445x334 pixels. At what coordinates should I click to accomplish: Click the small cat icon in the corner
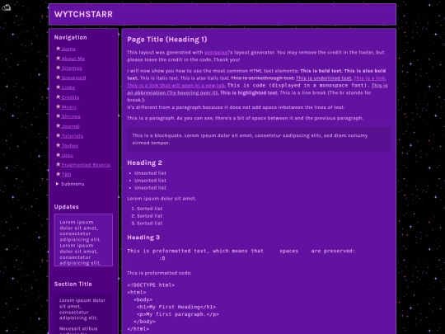tap(7, 7)
